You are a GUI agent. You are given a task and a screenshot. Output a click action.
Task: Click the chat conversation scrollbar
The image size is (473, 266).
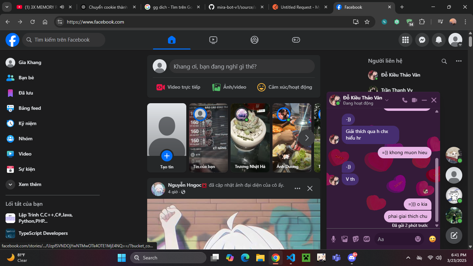(x=437, y=190)
